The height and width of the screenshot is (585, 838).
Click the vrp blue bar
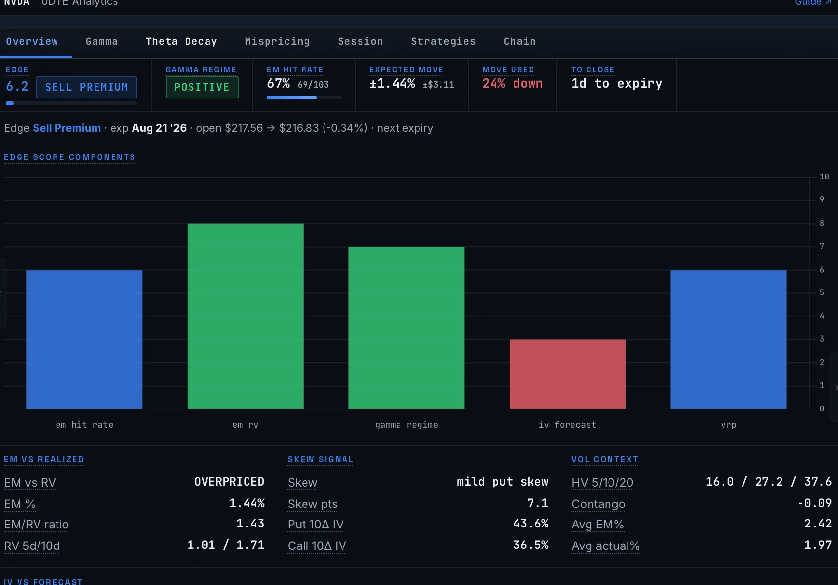pos(728,339)
